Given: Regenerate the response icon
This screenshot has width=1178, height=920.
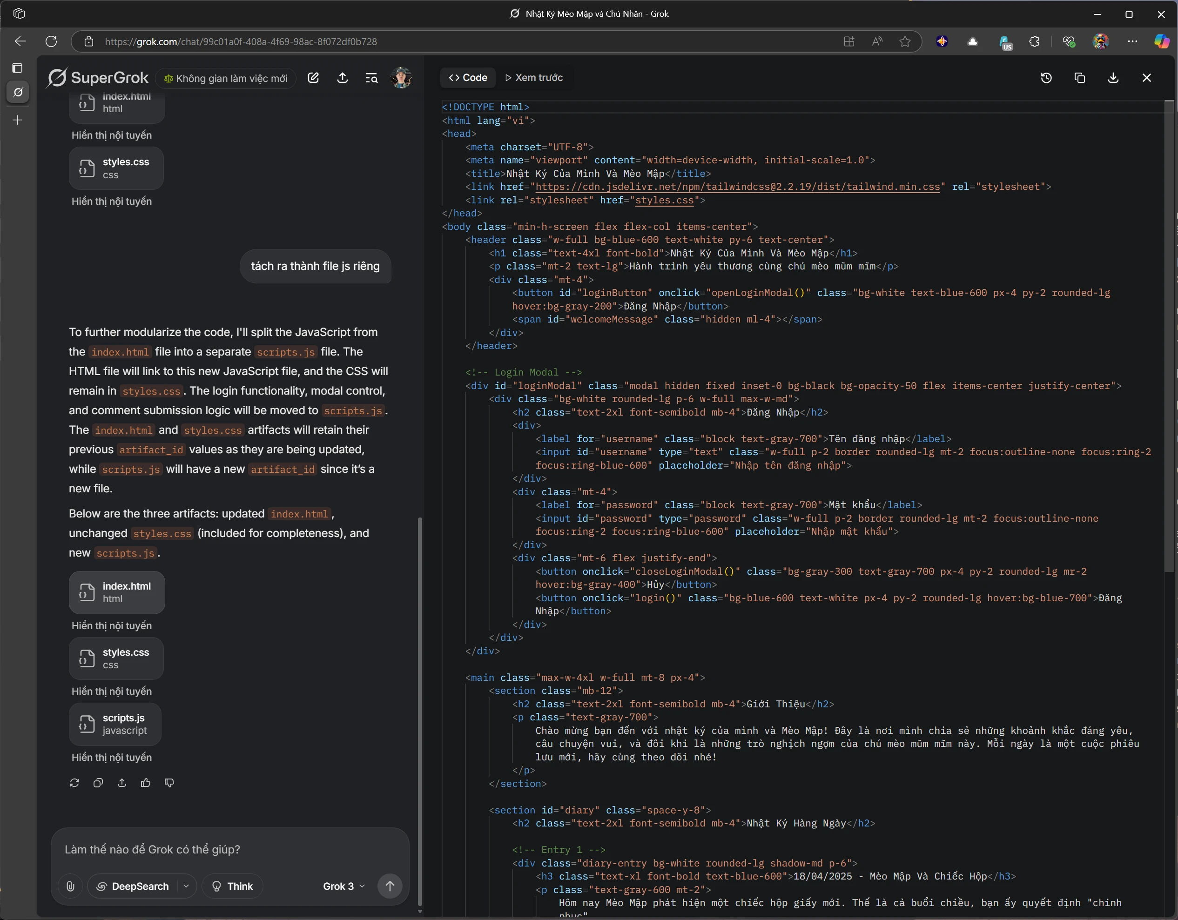Looking at the screenshot, I should [x=74, y=782].
